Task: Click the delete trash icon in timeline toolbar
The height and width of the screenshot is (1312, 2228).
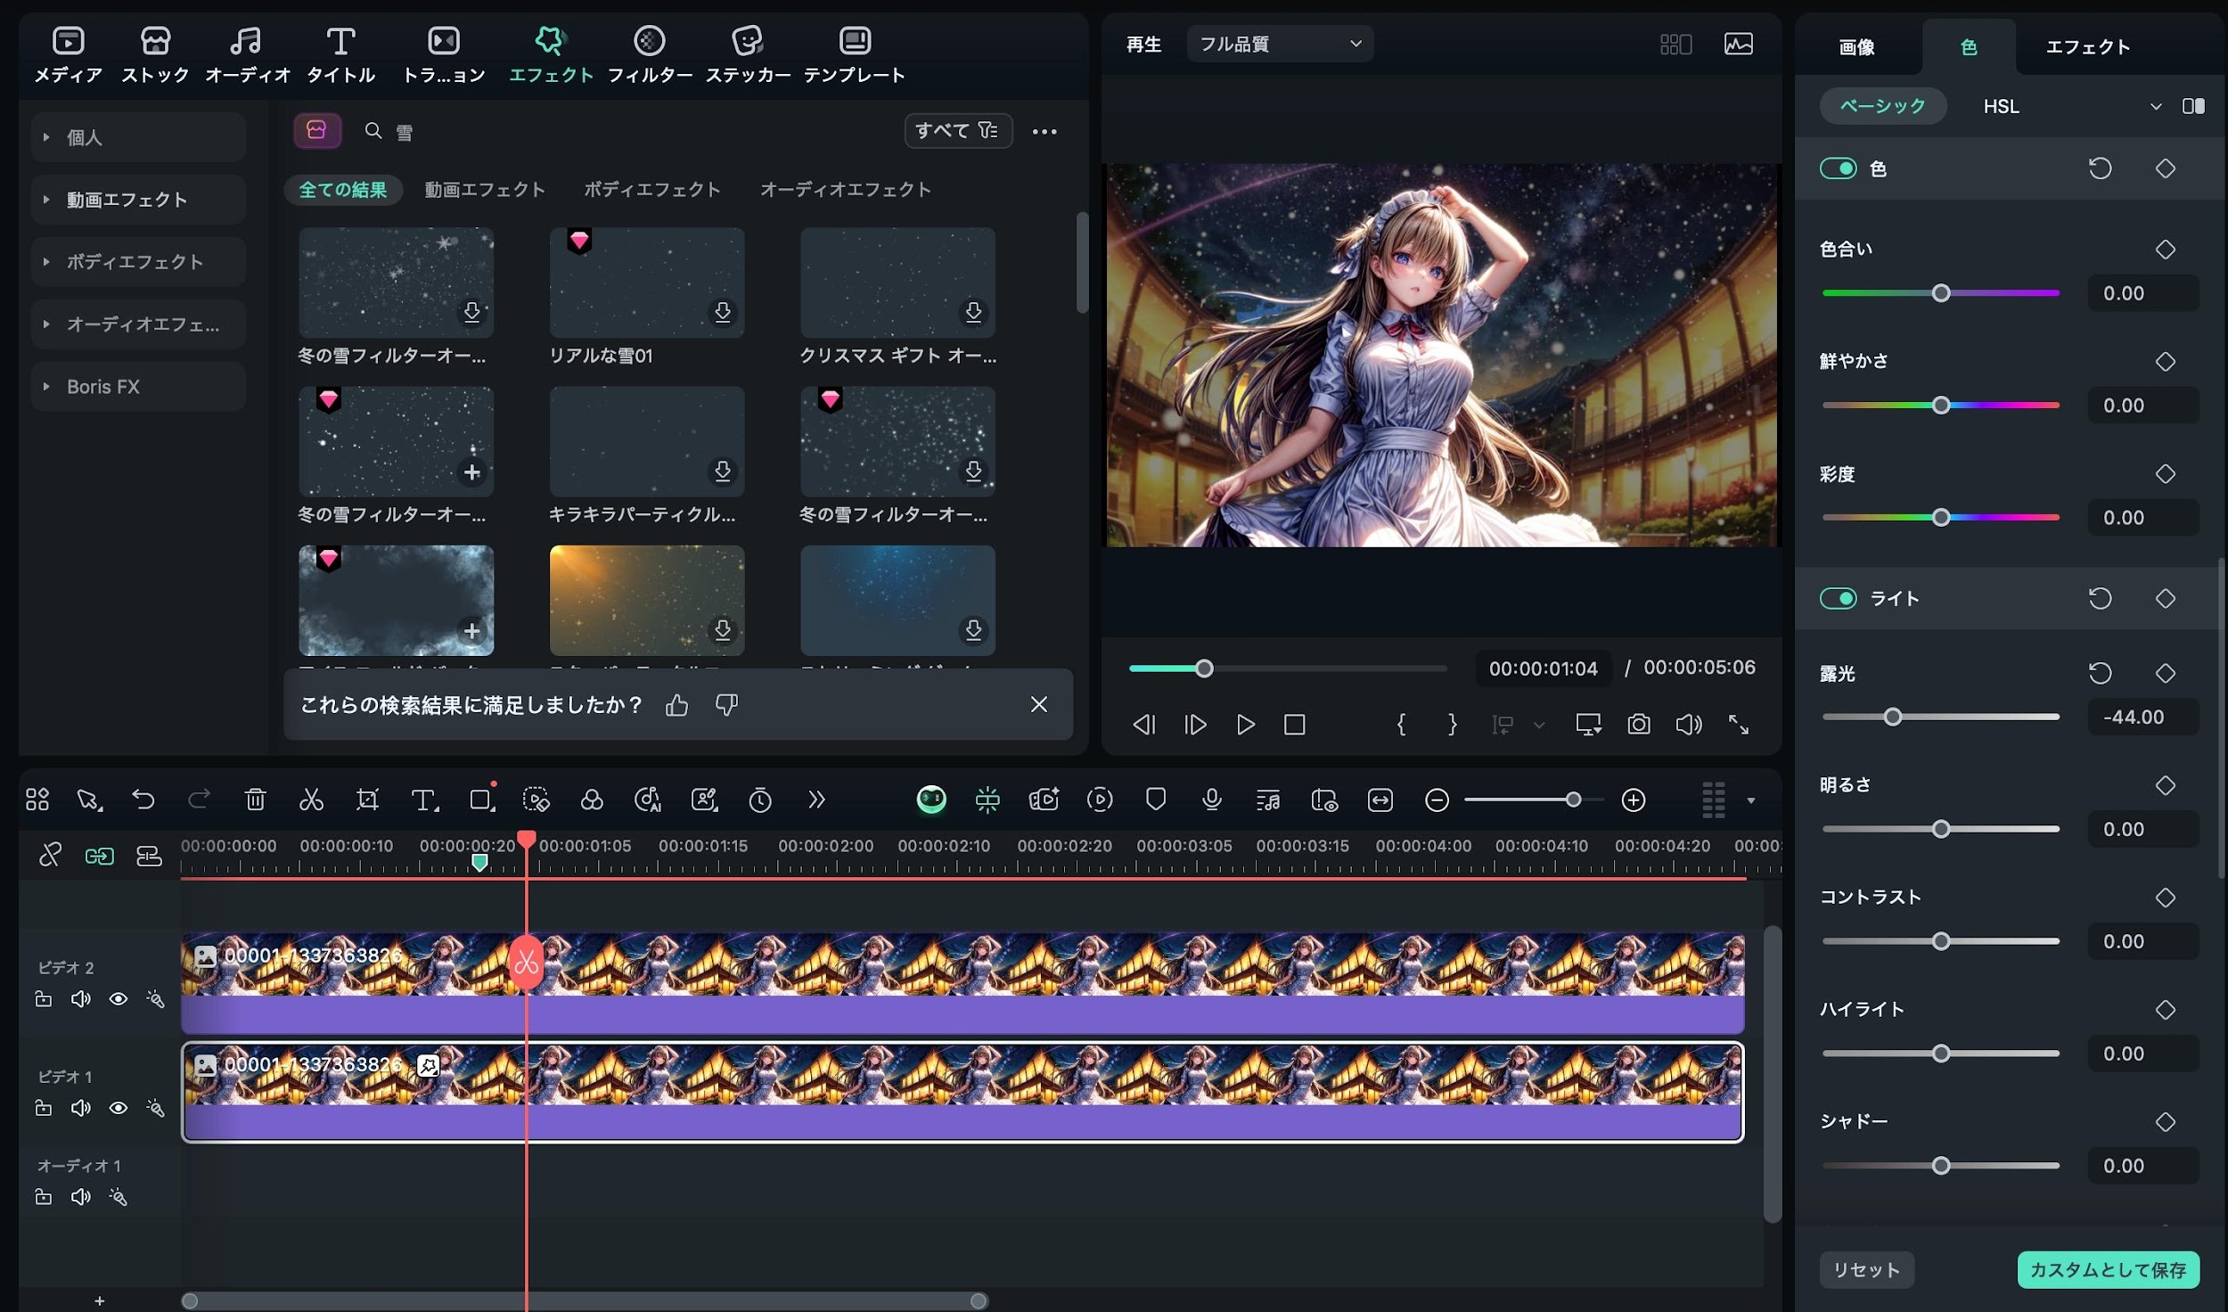Action: click(255, 799)
